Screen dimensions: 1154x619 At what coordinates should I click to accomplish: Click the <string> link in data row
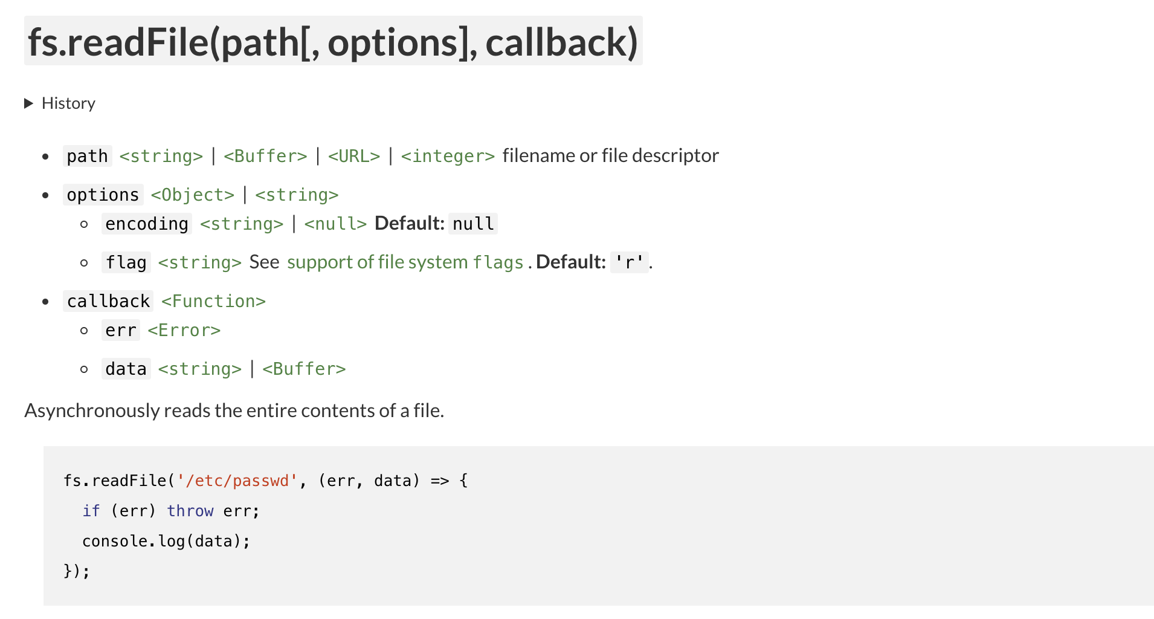point(199,369)
